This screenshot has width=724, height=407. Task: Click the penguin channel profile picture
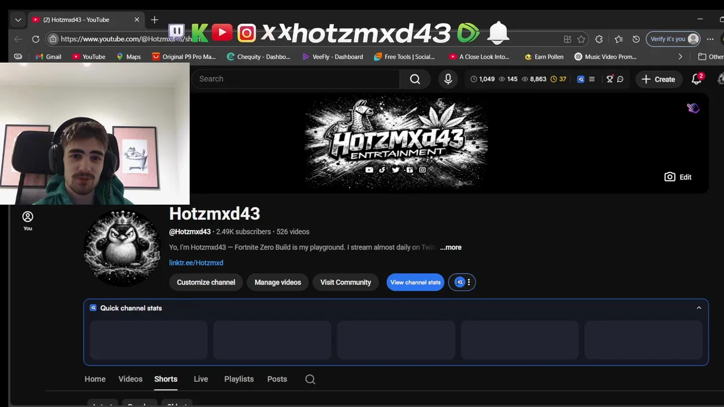click(122, 248)
